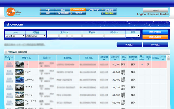Open the 出品No. link in LS row
This screenshot has width=174, height=109.
click(x=9, y=65)
